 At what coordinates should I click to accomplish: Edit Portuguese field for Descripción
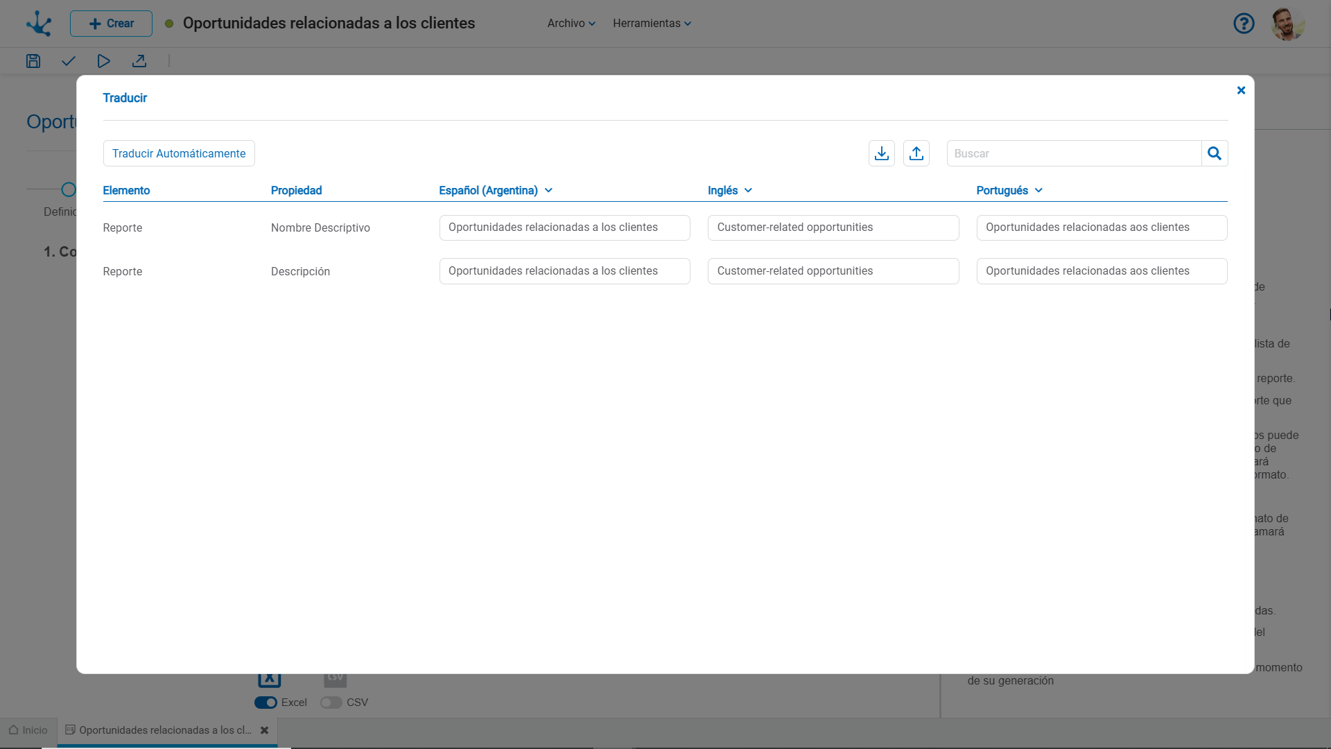point(1102,271)
